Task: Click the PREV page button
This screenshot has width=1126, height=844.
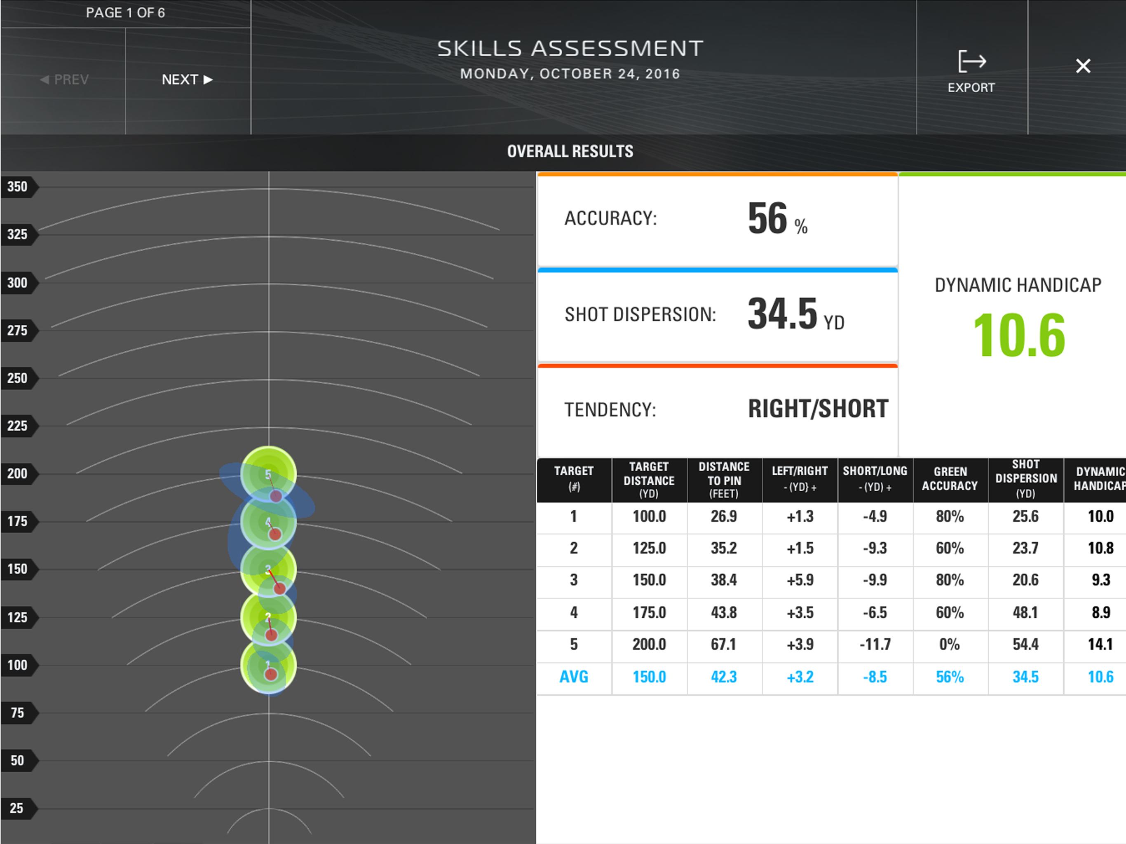Action: [x=64, y=80]
